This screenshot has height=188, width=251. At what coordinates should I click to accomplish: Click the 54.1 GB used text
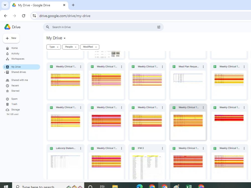pyautogui.click(x=13, y=114)
